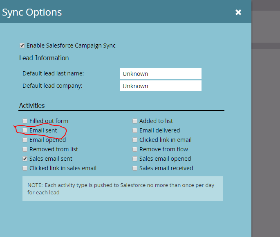Tick the Email opened checkbox
This screenshot has height=237, width=280.
click(x=25, y=140)
